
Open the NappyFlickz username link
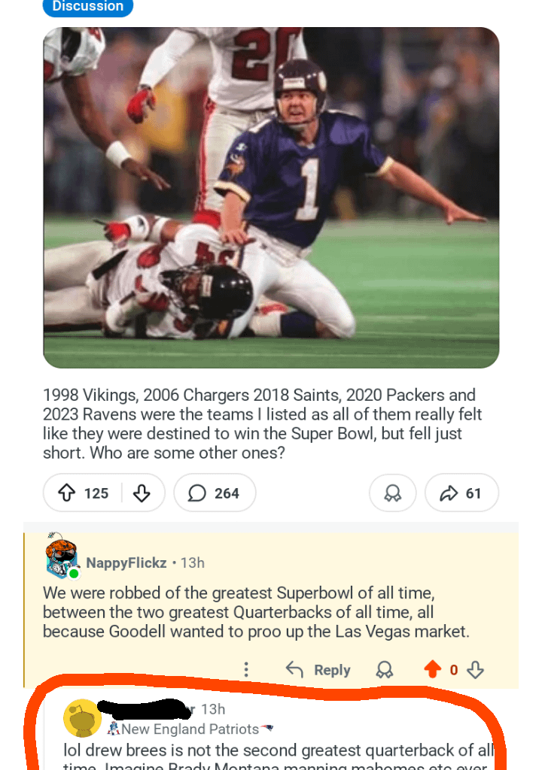click(126, 562)
